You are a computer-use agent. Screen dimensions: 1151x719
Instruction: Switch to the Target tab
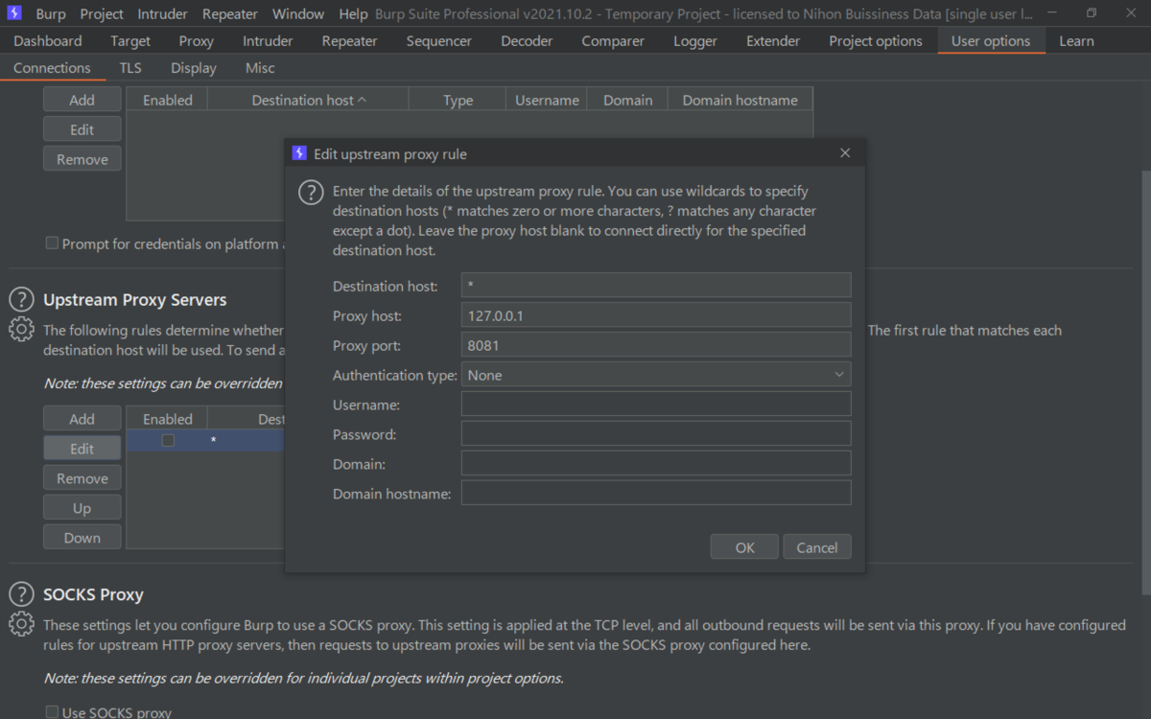click(x=130, y=41)
